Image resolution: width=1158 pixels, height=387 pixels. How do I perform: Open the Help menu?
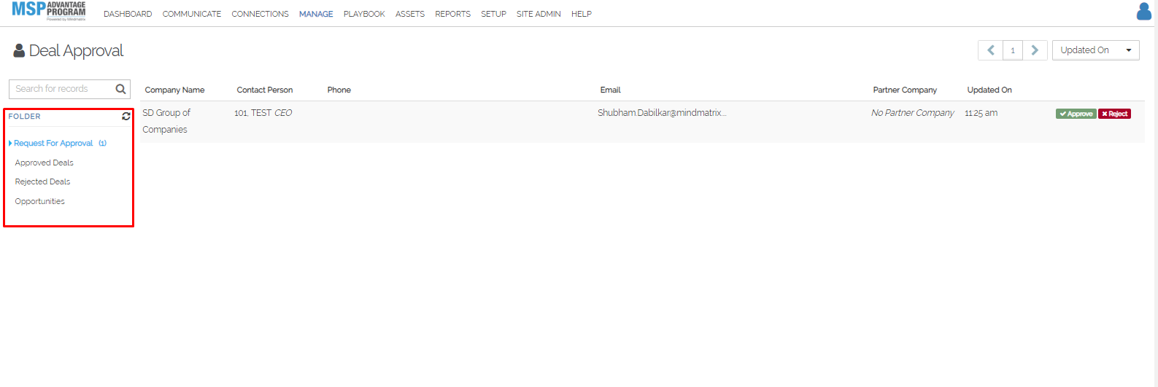tap(582, 14)
